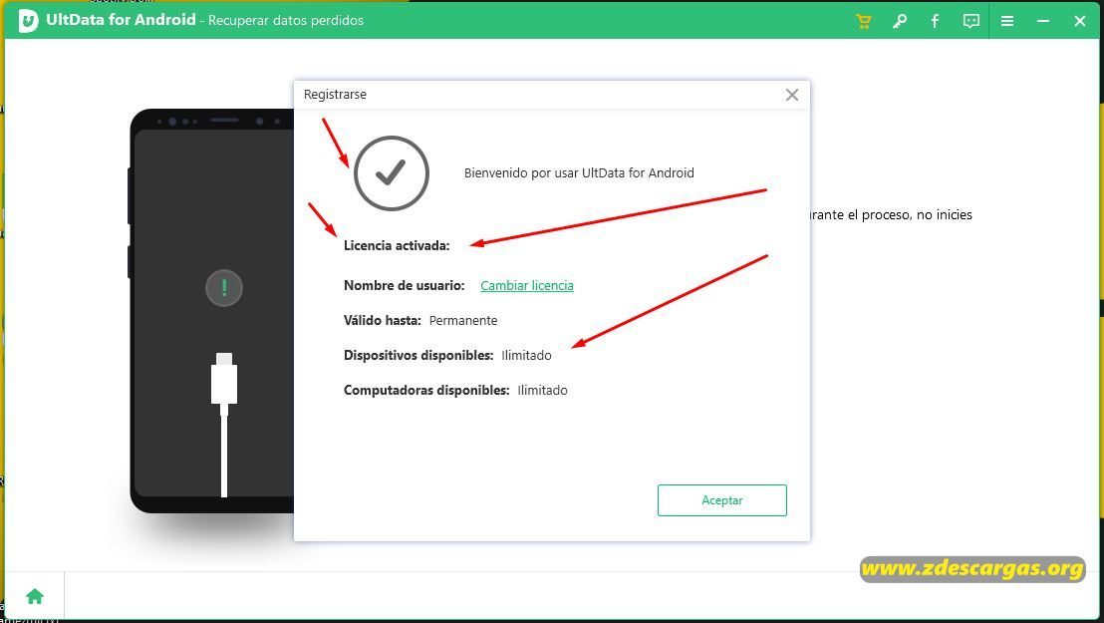The image size is (1104, 623).
Task: Click the Home icon at bottom left
Action: pyautogui.click(x=35, y=596)
